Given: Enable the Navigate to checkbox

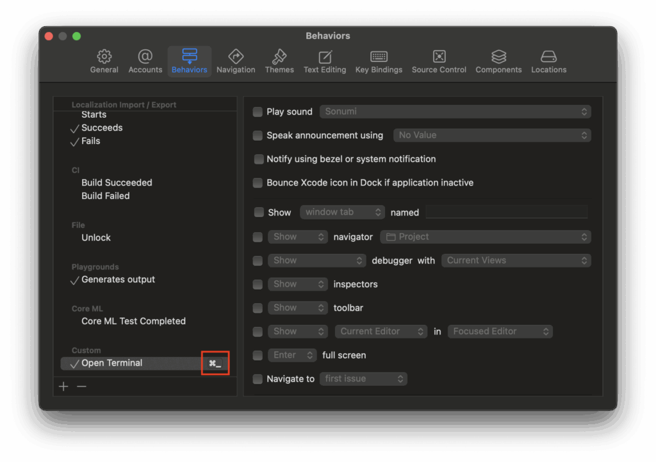Looking at the screenshot, I should (258, 379).
